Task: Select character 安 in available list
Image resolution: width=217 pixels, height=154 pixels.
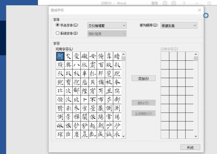Action: [x=93, y=56]
